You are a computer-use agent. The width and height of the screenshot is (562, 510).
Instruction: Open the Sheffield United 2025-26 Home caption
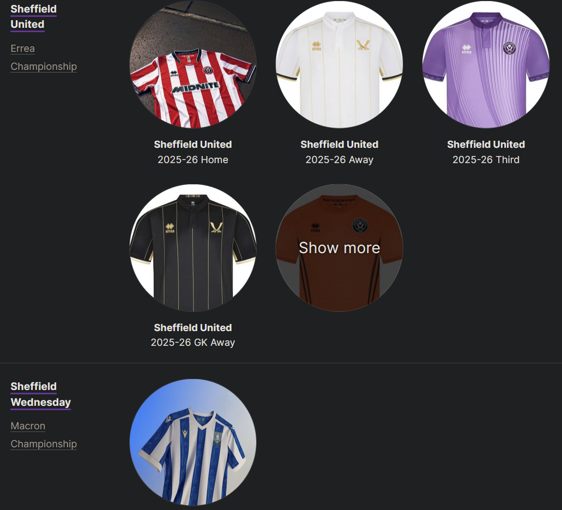point(193,152)
